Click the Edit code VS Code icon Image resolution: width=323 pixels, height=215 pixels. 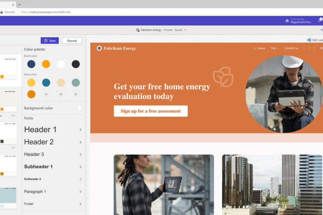click(x=309, y=40)
